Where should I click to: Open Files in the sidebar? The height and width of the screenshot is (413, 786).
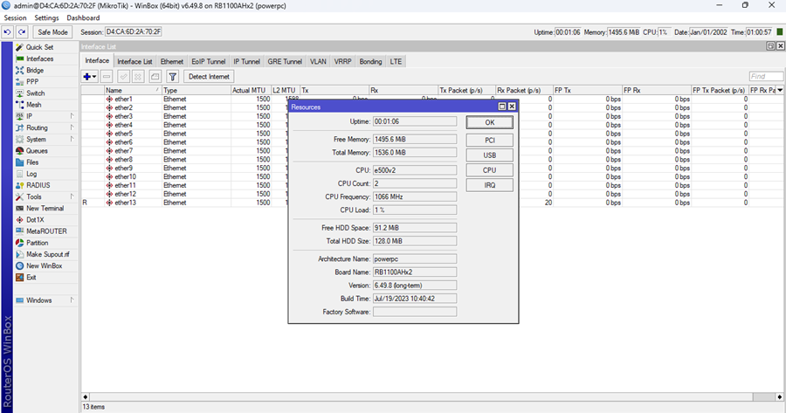coord(32,162)
